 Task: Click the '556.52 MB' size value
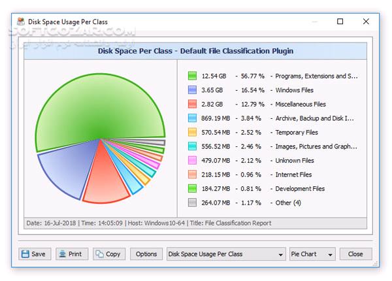[216, 146]
